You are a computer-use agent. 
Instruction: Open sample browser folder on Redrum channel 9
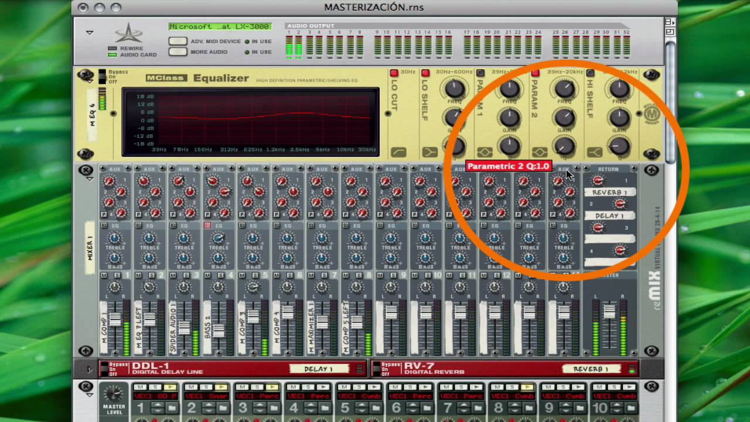581,408
